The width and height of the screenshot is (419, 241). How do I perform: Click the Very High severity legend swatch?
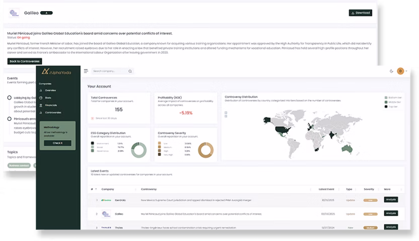click(160, 155)
